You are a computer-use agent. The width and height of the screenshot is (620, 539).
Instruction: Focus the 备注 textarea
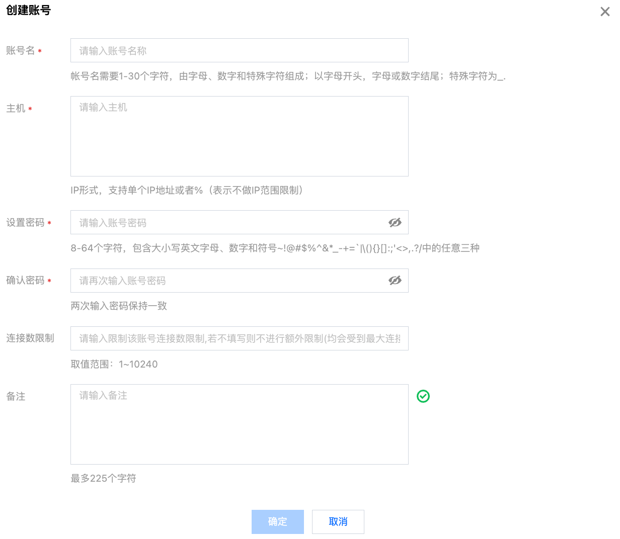click(x=239, y=424)
